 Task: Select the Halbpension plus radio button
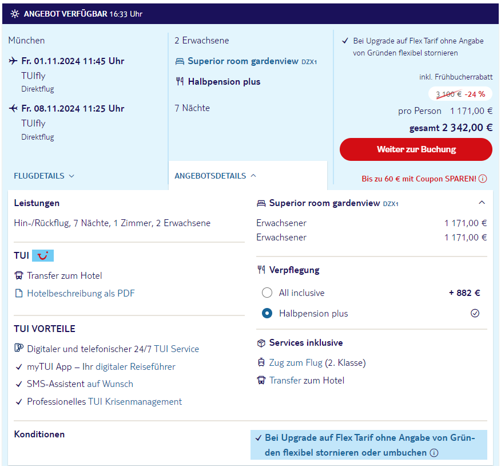tap(267, 314)
